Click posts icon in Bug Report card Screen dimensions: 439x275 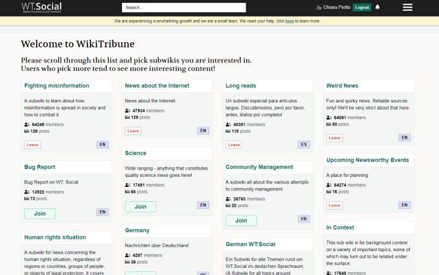pyautogui.click(x=27, y=199)
